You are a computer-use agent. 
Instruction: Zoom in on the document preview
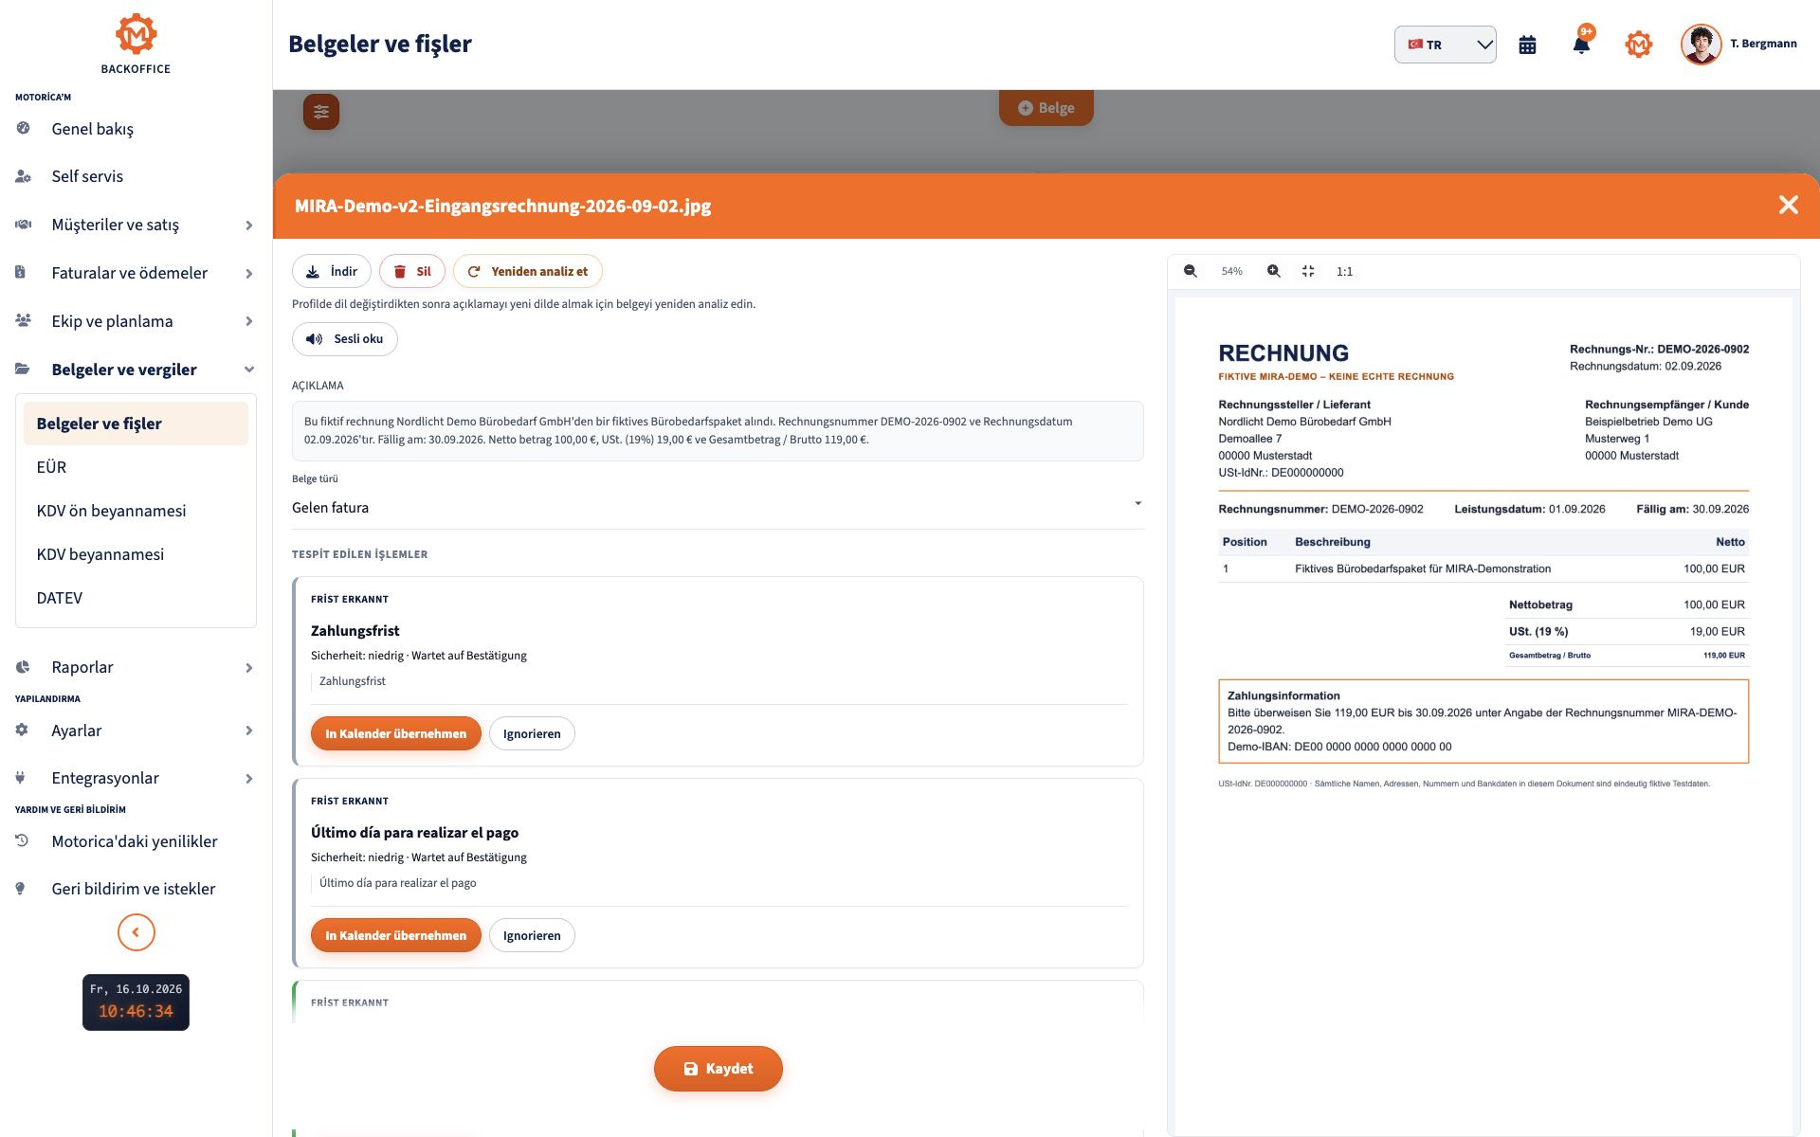coord(1274,271)
